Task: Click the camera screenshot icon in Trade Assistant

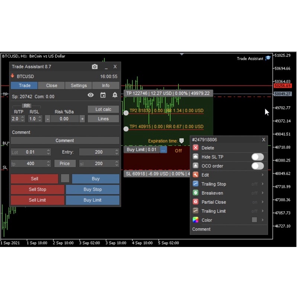Action: (x=95, y=67)
